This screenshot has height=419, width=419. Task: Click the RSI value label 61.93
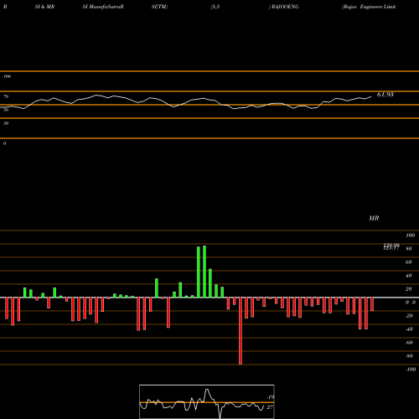click(x=385, y=95)
